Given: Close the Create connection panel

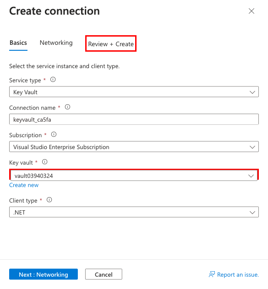Looking at the screenshot, I should pyautogui.click(x=252, y=11).
